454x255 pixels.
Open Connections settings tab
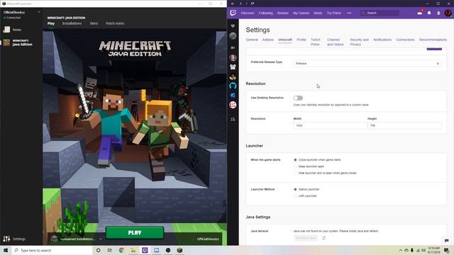(405, 40)
